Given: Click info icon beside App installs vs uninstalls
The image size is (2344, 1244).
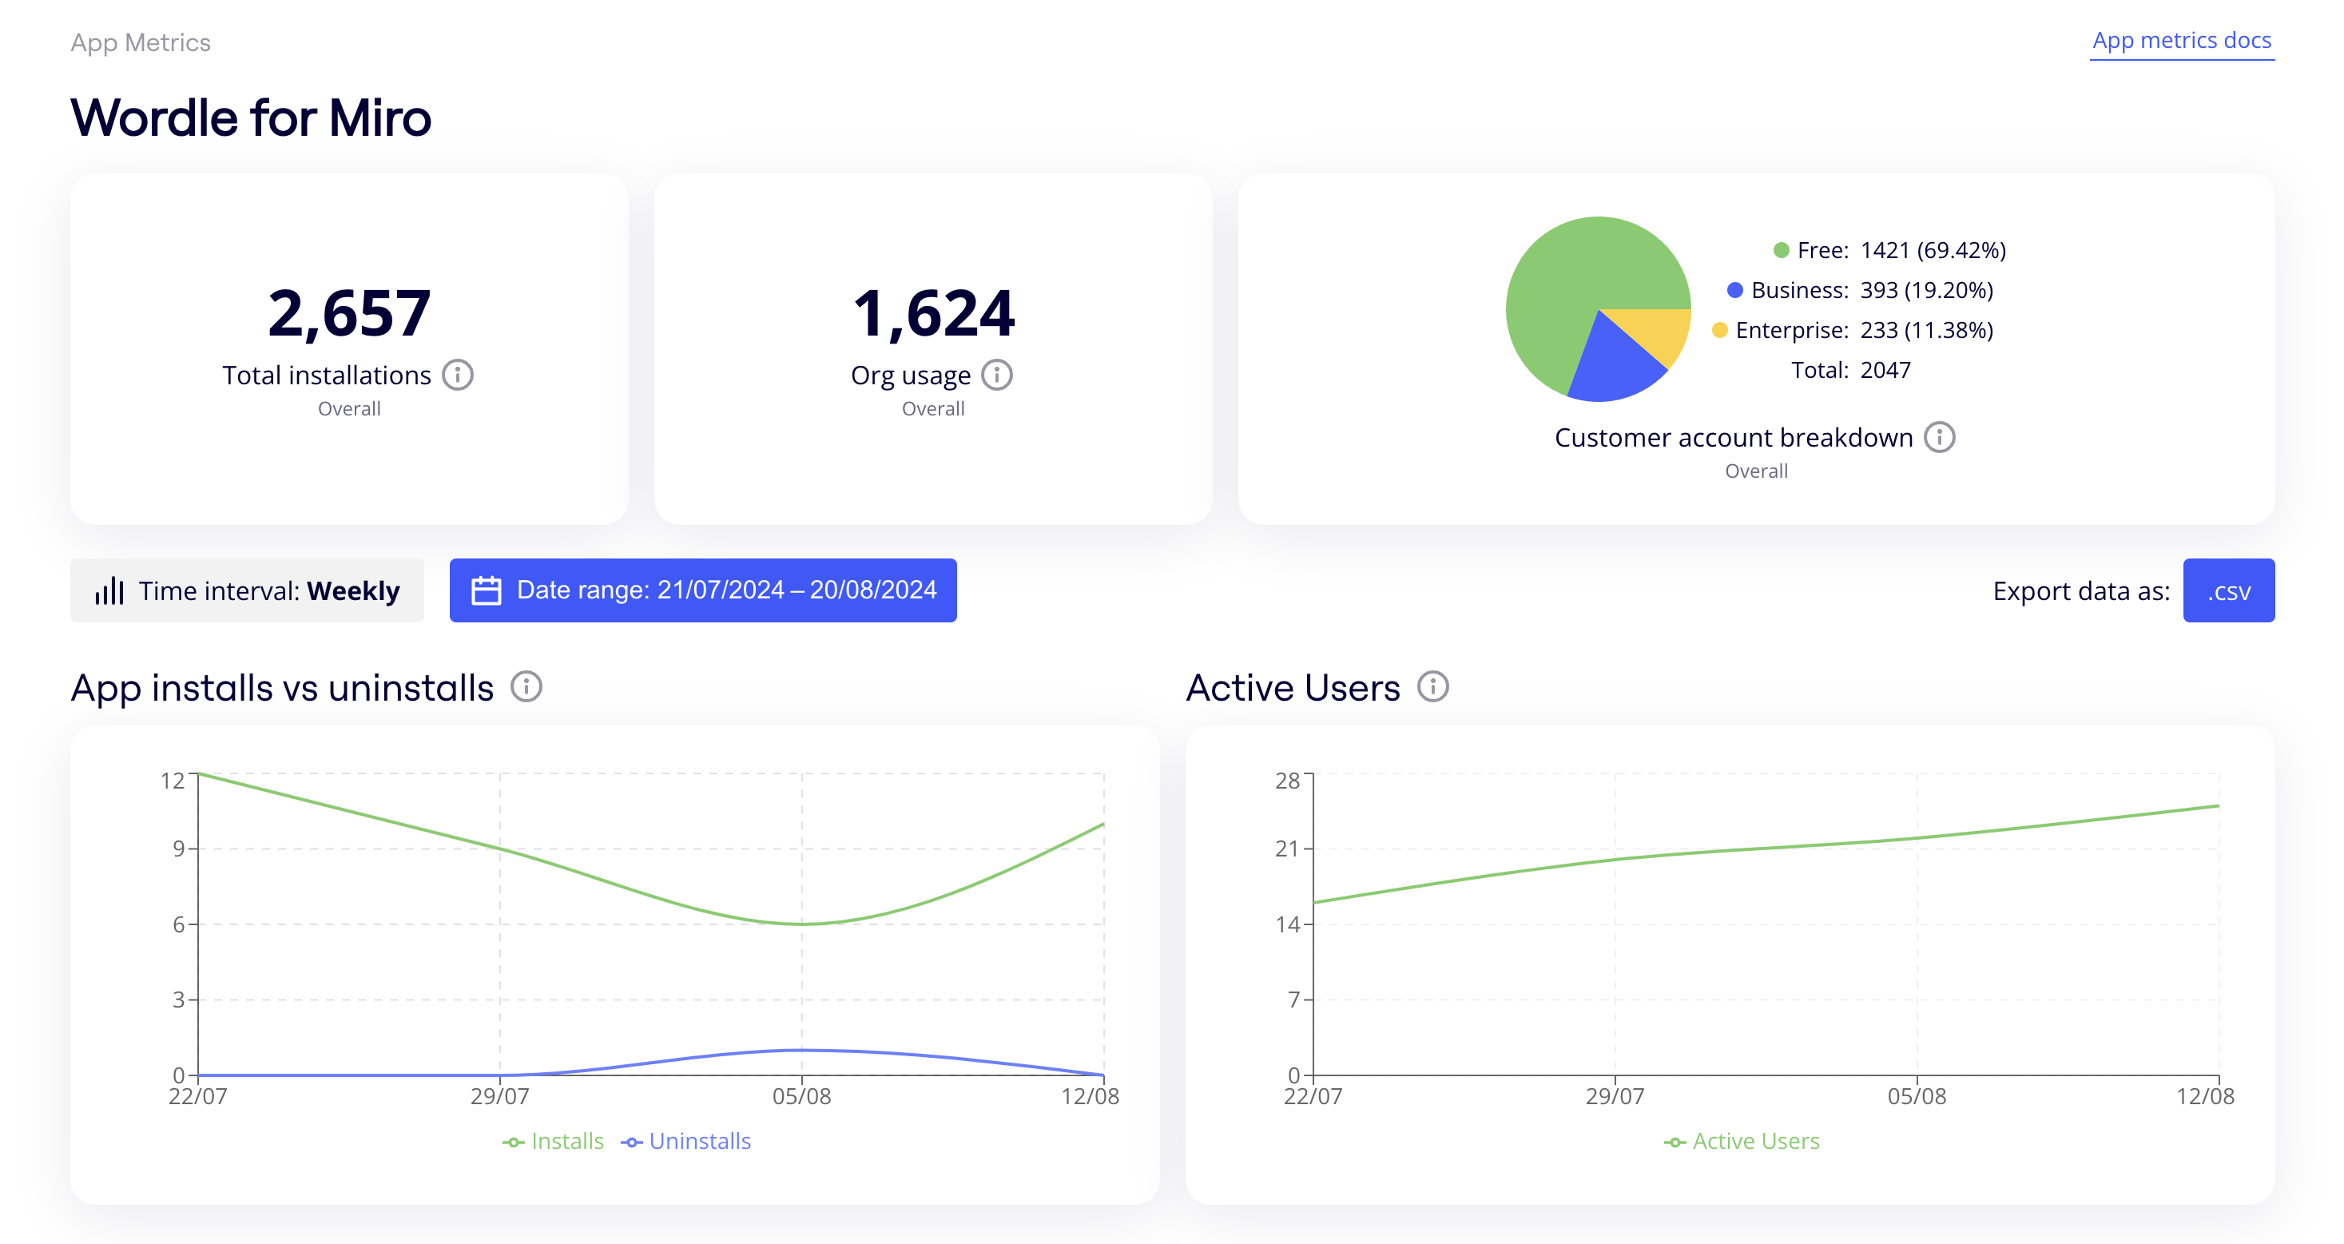Looking at the screenshot, I should pyautogui.click(x=526, y=687).
